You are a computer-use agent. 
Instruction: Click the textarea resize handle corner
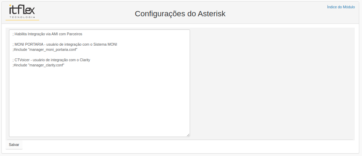pos(188,135)
